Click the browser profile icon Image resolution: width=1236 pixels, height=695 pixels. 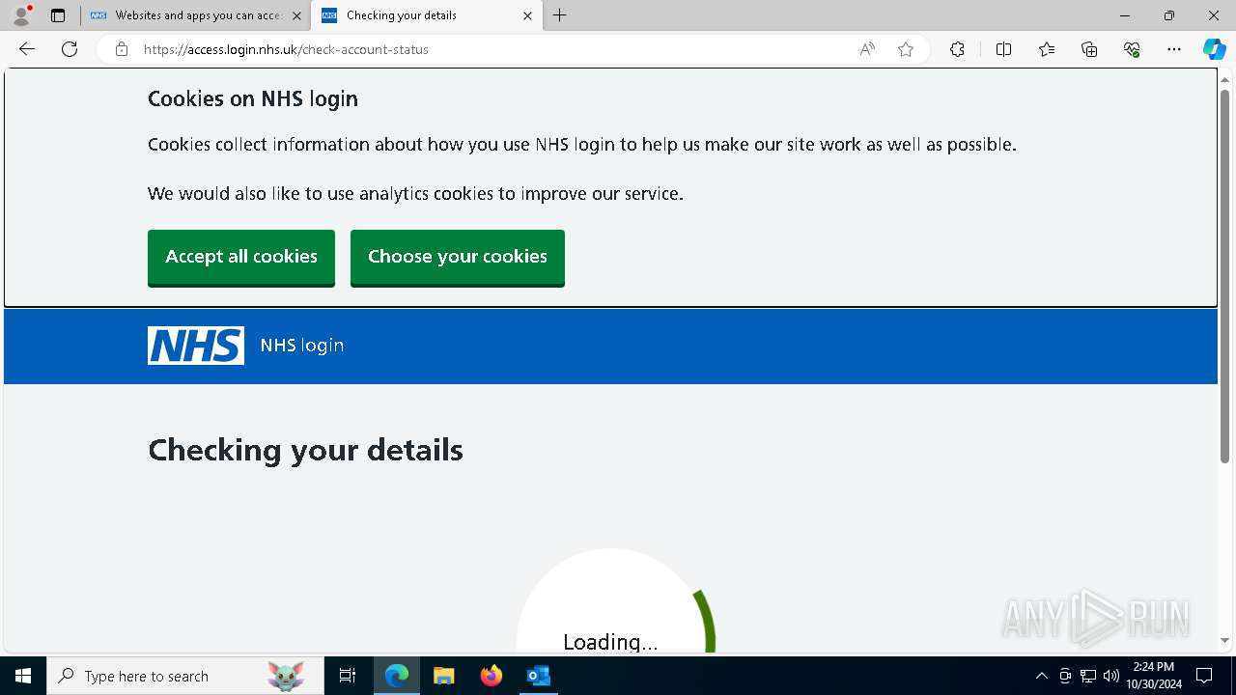point(21,15)
